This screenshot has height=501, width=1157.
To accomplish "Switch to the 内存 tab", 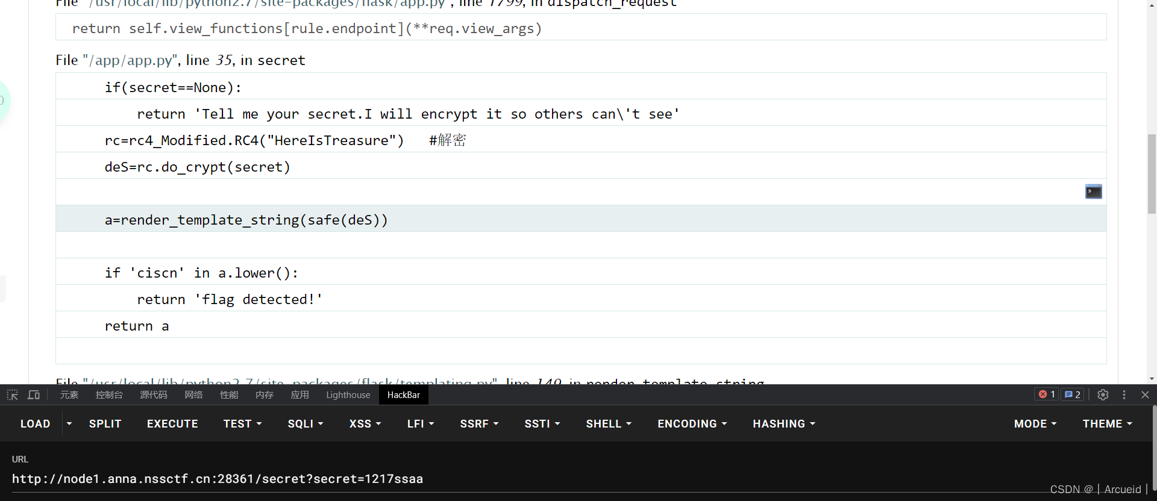I will (x=265, y=395).
